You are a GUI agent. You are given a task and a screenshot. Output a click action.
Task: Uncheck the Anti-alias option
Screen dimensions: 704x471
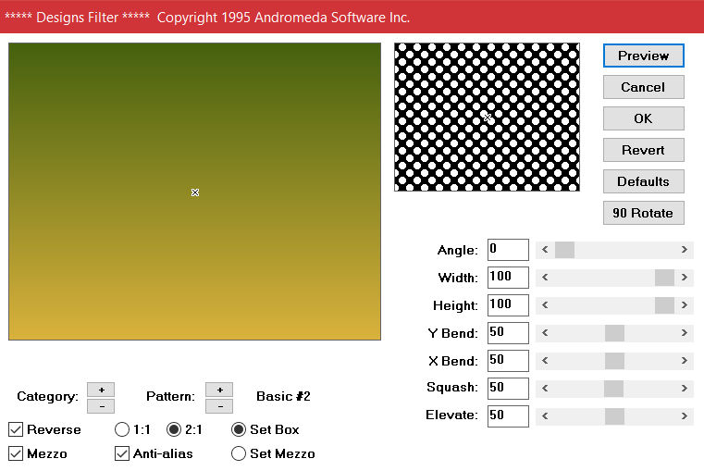pyautogui.click(x=122, y=453)
